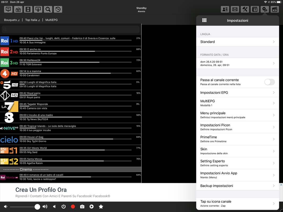Toggle Passa al canale corrente switch

click(269, 82)
